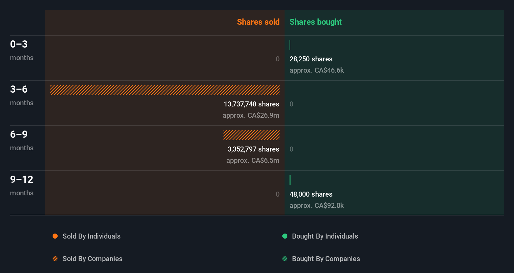Click the green Bought By Individuals legend dot
This screenshot has height=273, width=514.
point(285,236)
